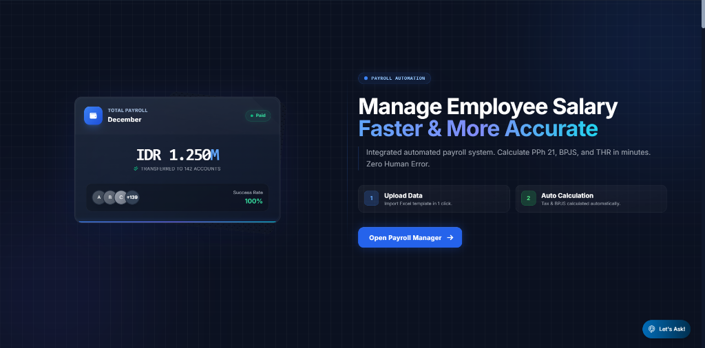Screen dimensions: 705x348
Task: Click the Manage Employee Salary heading
Action: pos(488,107)
